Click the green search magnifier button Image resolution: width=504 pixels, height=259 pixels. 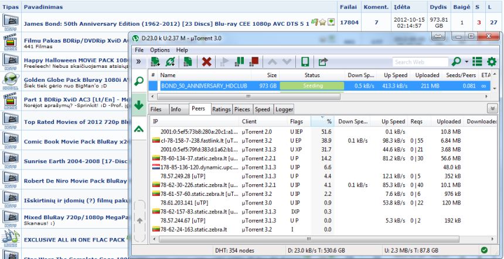point(456,61)
